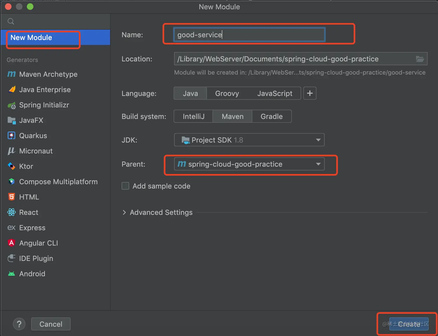Expand Advanced Settings section

[124, 213]
